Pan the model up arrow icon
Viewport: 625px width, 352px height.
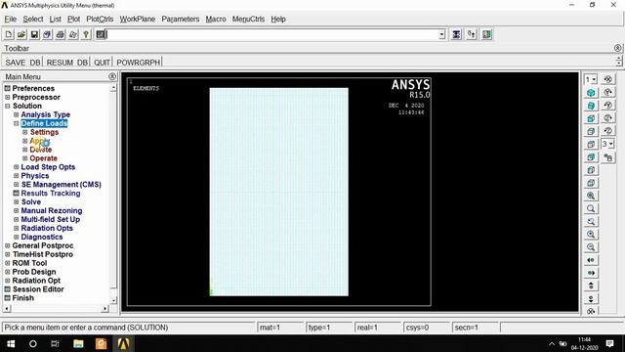point(591,286)
